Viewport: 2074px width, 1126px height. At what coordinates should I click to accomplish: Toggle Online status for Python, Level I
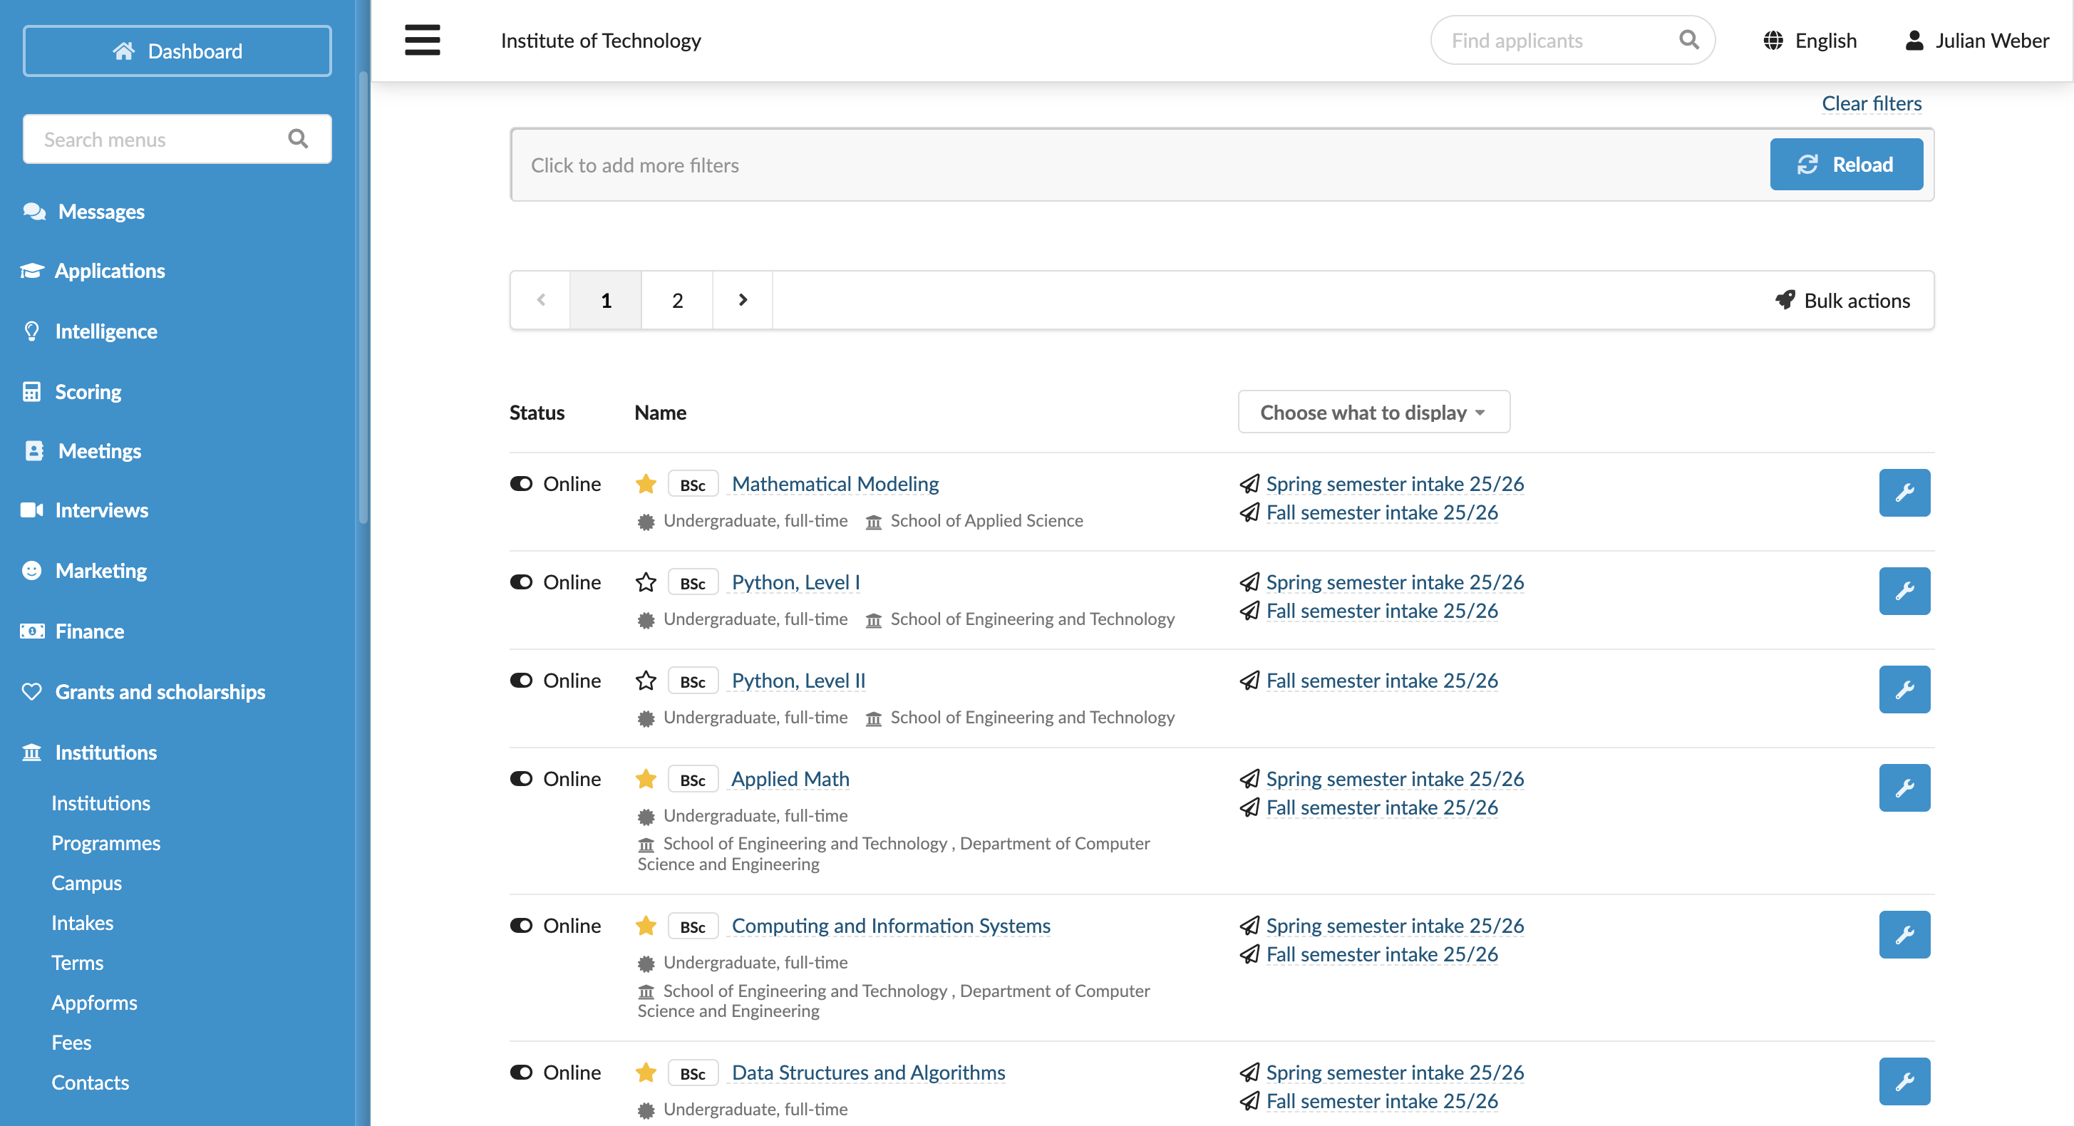521,582
